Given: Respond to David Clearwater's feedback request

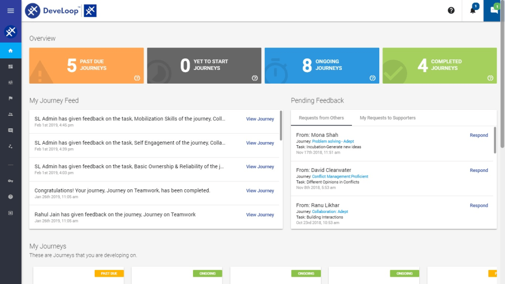Looking at the screenshot, I should tap(479, 170).
